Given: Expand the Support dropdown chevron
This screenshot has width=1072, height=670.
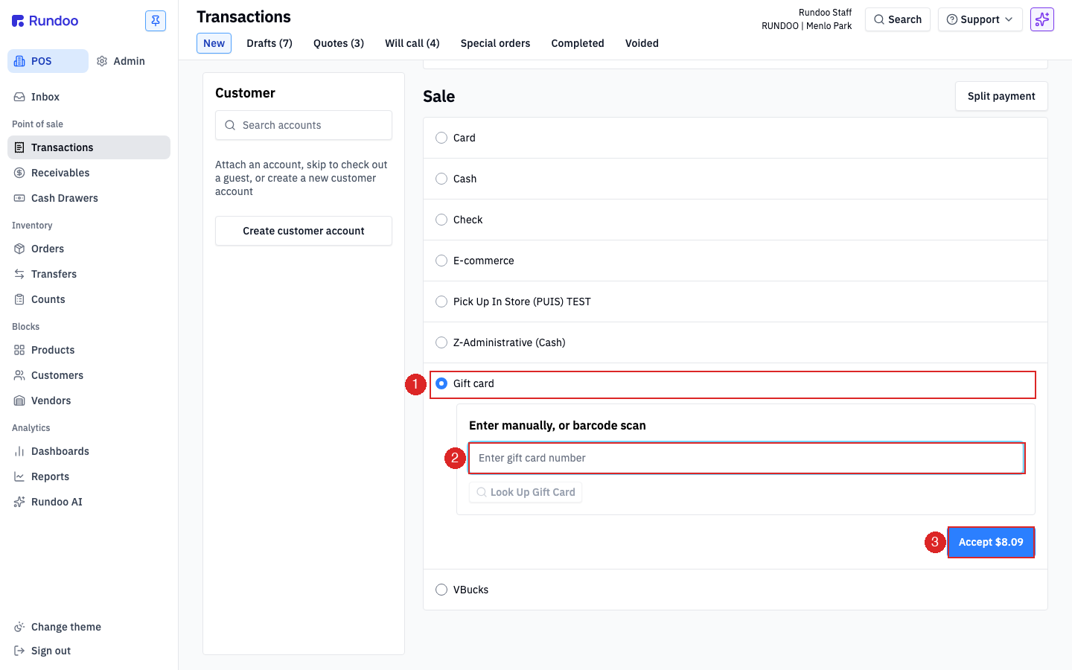Looking at the screenshot, I should tap(1009, 19).
